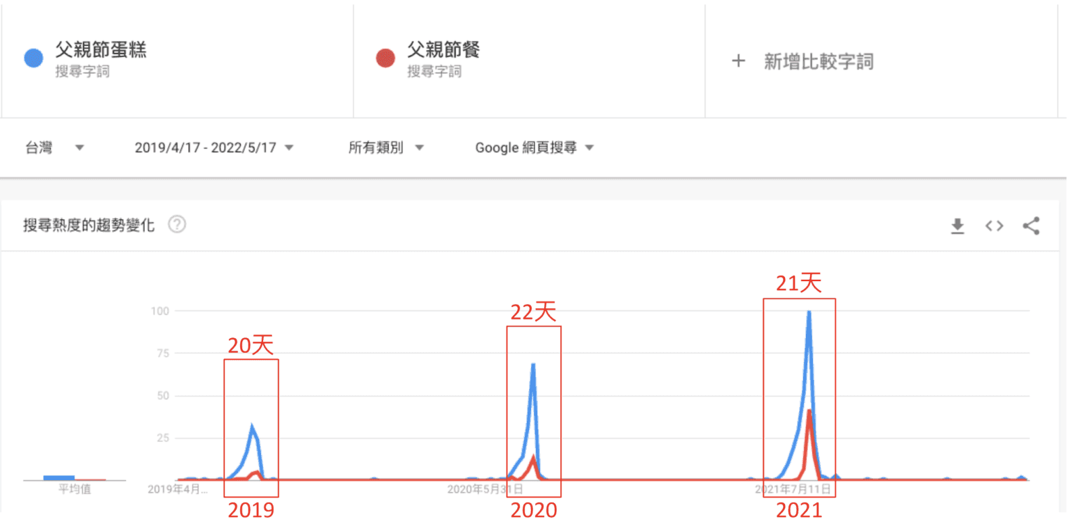Image resolution: width=1069 pixels, height=524 pixels.
Task: Click the blue peak in the 2019 spike
Action: point(251,427)
